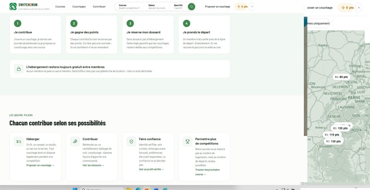Viewport: 370px width, 190px height.
Task: Click the step 1 badge above Je contribue
Action: coord(17,23)
